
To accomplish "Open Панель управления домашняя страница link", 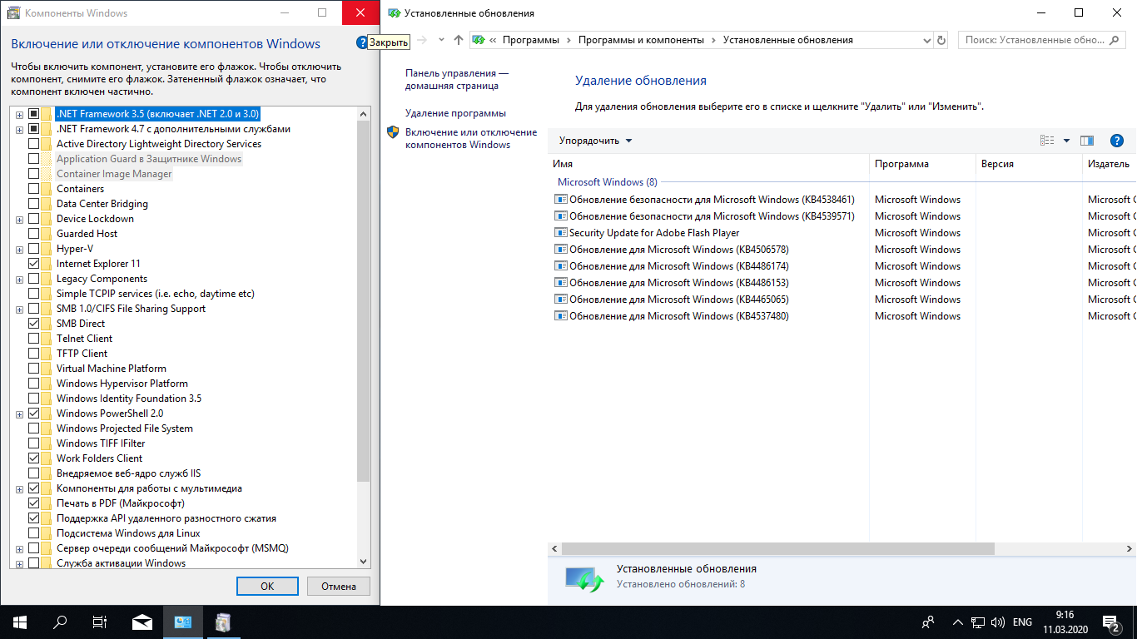I will pos(456,79).
